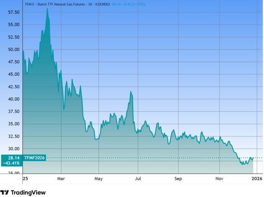Click the 40.00 price axis label

click(x=14, y=99)
